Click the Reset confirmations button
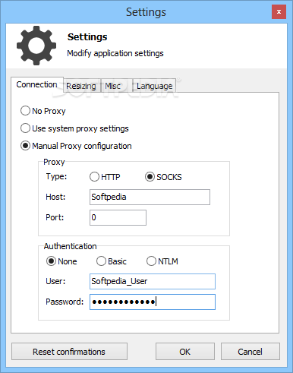 69,352
